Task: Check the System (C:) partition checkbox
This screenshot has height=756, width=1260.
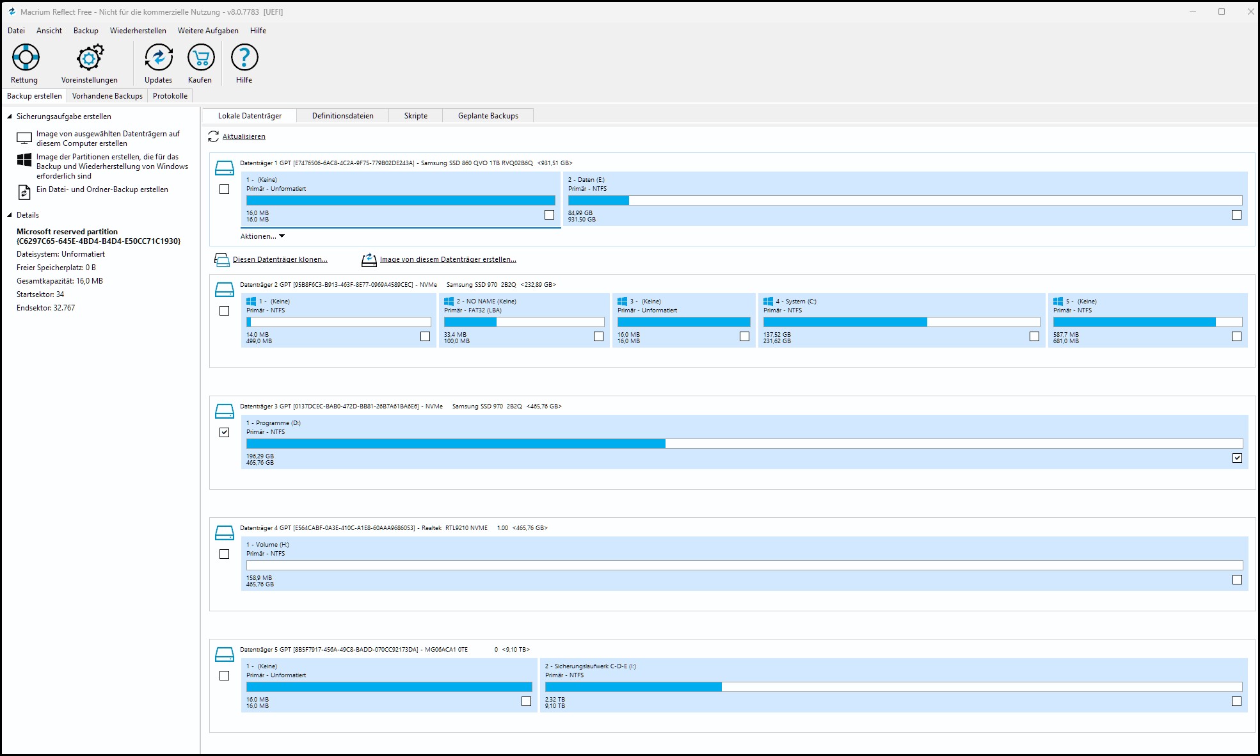Action: point(1034,336)
